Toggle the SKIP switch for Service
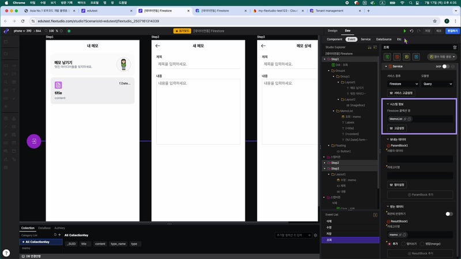Viewport: 461px width, 259px height. pyautogui.click(x=447, y=66)
